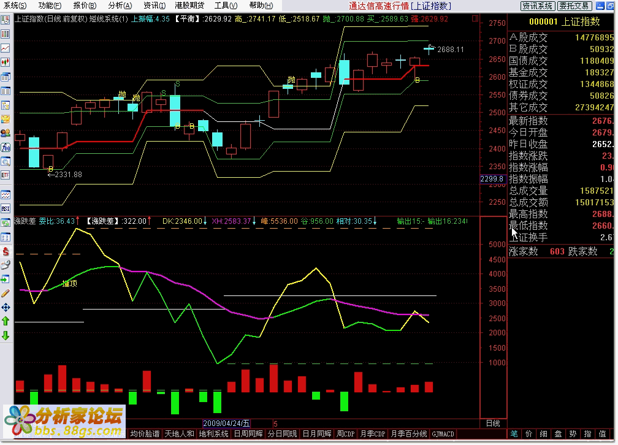Click the ETF icon in sidebar
Viewport: 618px width, 445px height.
pyautogui.click(x=6, y=175)
